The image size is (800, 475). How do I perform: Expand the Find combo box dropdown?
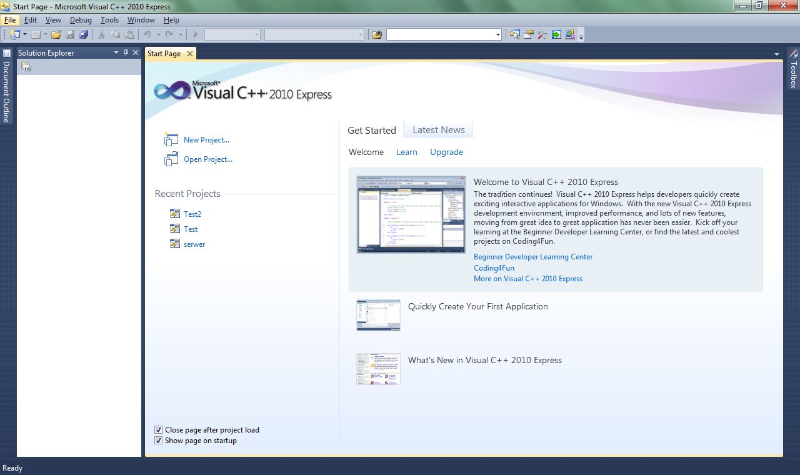(x=497, y=34)
